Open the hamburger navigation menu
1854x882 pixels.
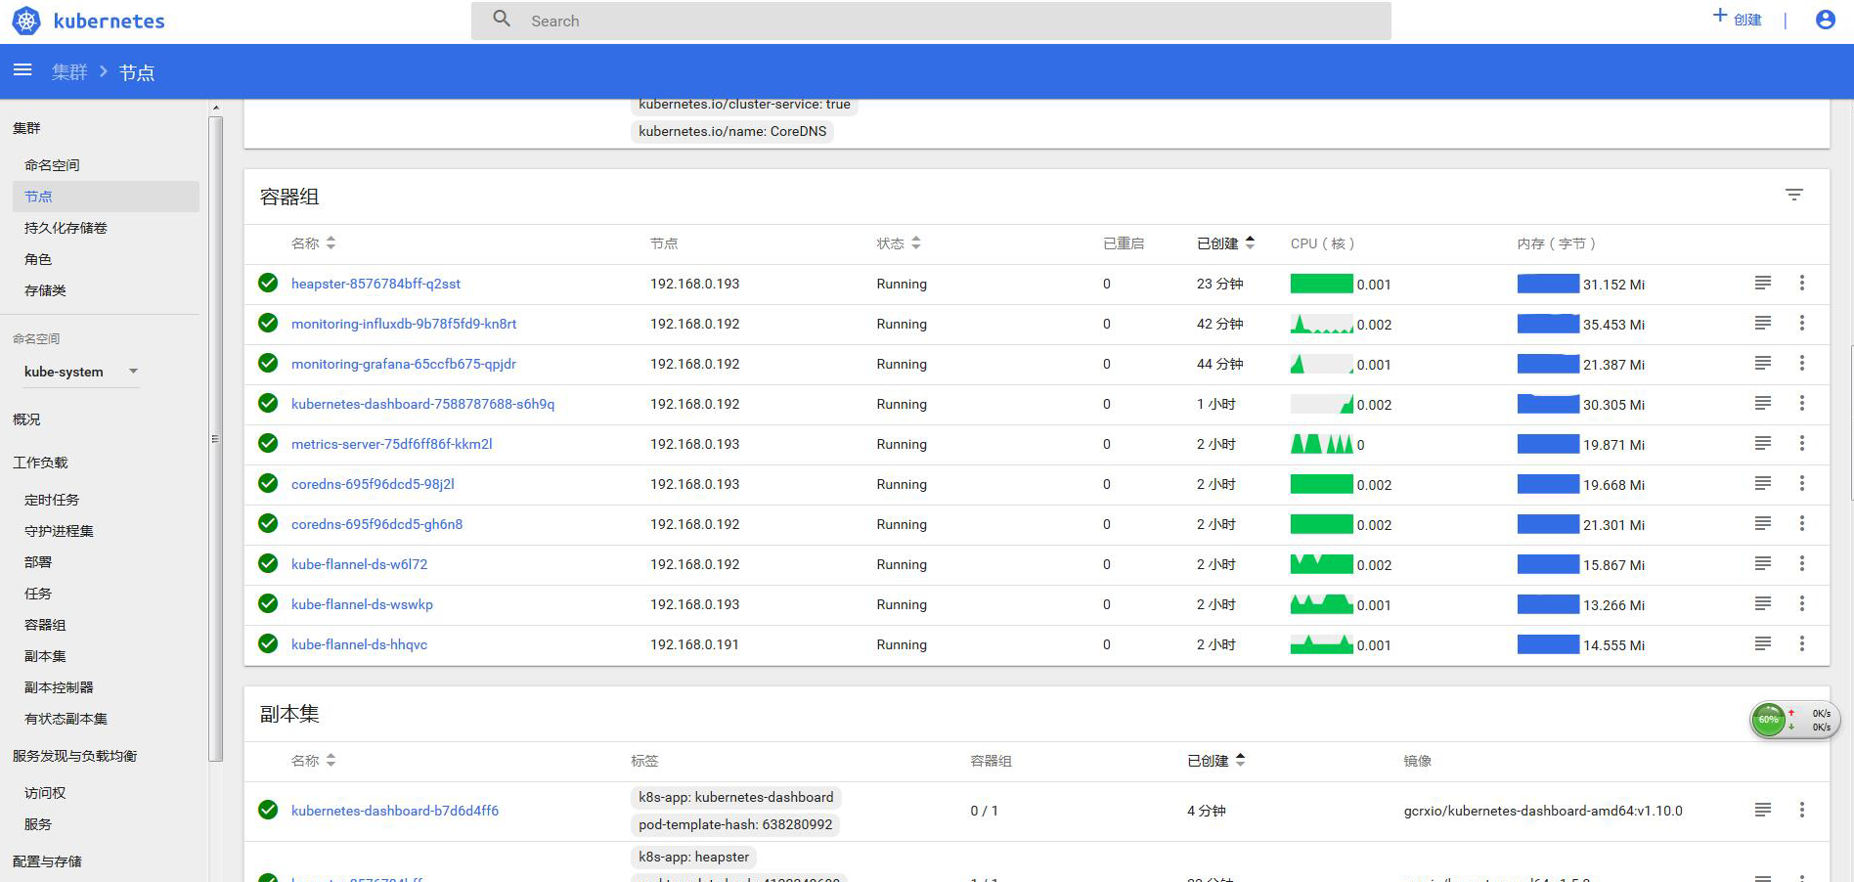point(22,70)
